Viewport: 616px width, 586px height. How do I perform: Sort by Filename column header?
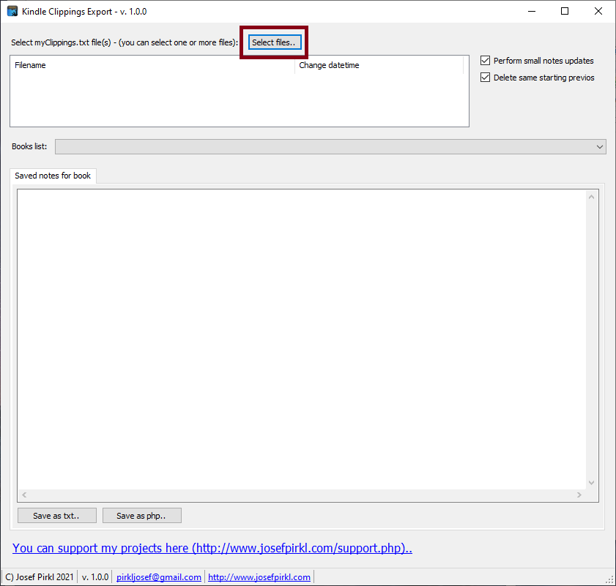pyautogui.click(x=152, y=65)
